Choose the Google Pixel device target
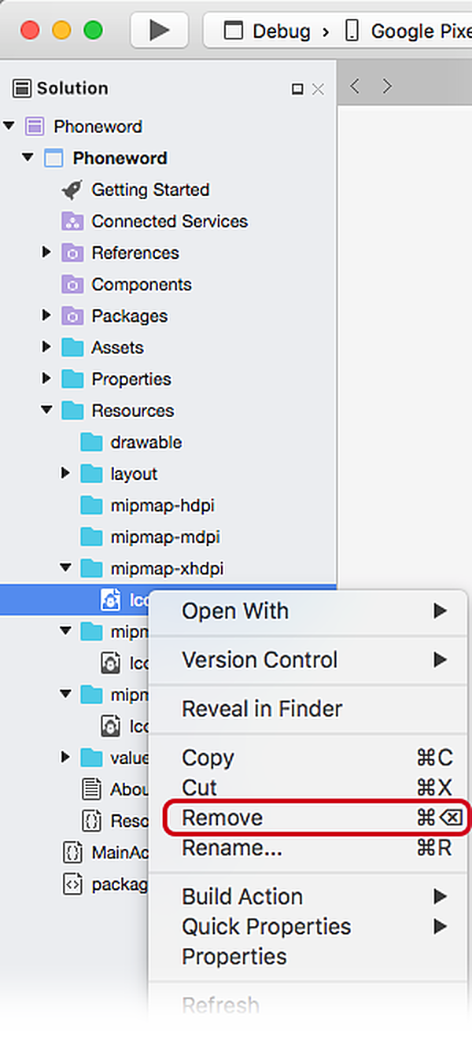The height and width of the screenshot is (1059, 472). point(408,31)
